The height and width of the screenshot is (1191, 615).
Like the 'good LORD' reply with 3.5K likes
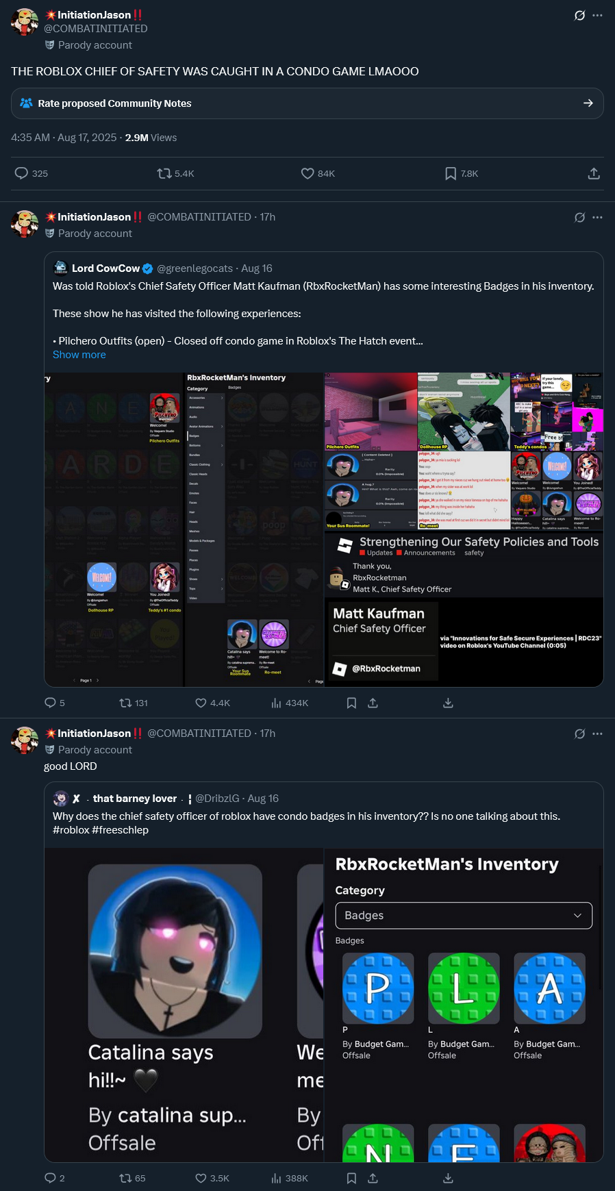pos(212,1178)
